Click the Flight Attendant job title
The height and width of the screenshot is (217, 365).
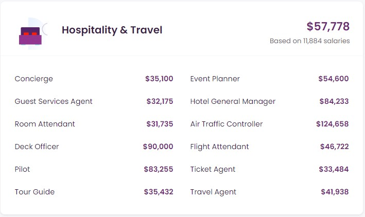(x=219, y=147)
